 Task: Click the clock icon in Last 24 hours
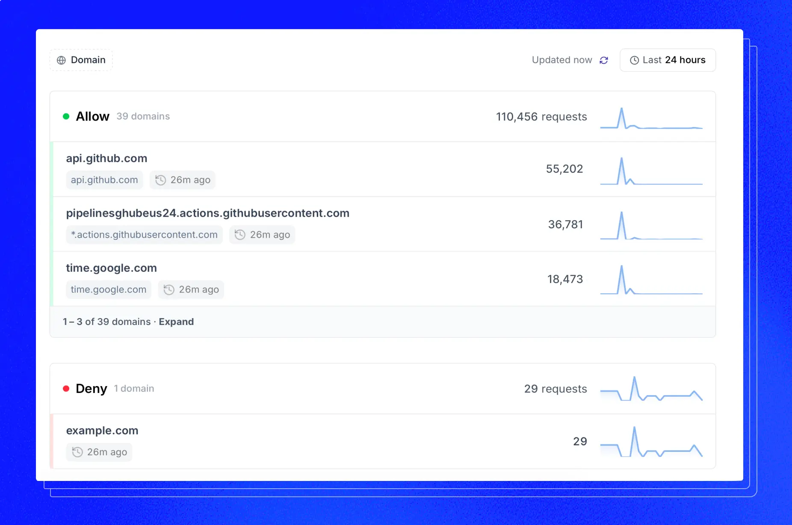(x=635, y=60)
